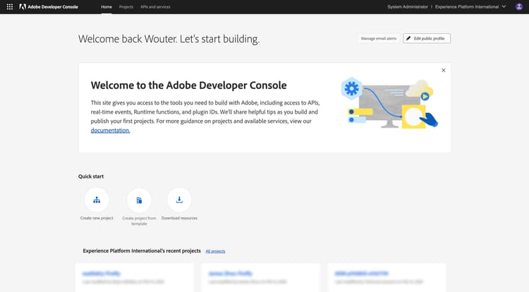Click the Create project from template icon

click(139, 200)
